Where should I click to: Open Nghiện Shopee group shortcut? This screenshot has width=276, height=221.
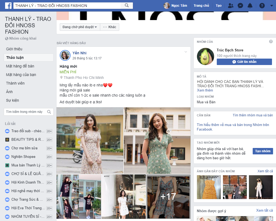28,157
